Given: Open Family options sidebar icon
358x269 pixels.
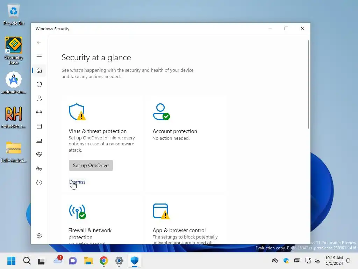Looking at the screenshot, I should (39, 168).
